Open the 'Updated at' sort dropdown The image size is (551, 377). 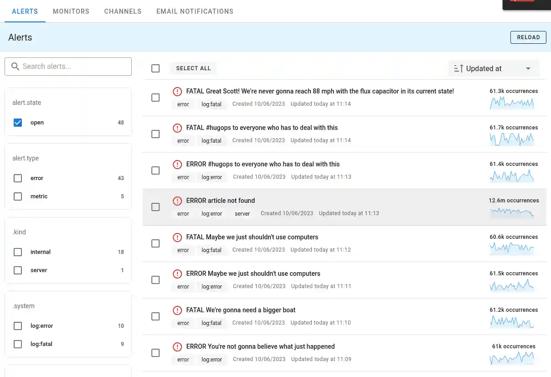point(528,69)
